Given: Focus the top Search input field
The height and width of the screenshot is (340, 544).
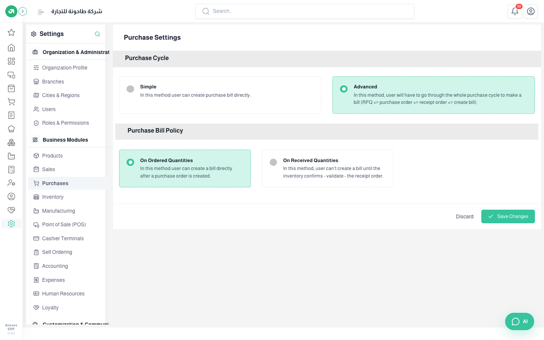Looking at the screenshot, I should (x=305, y=11).
